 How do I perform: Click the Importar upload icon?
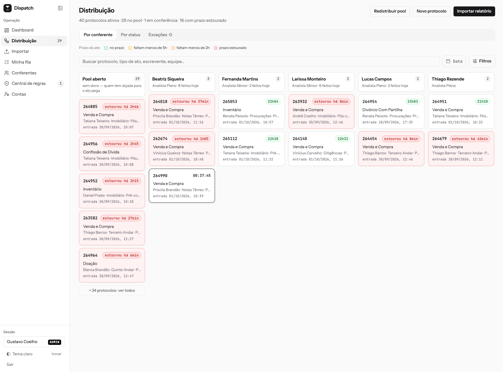(7, 51)
